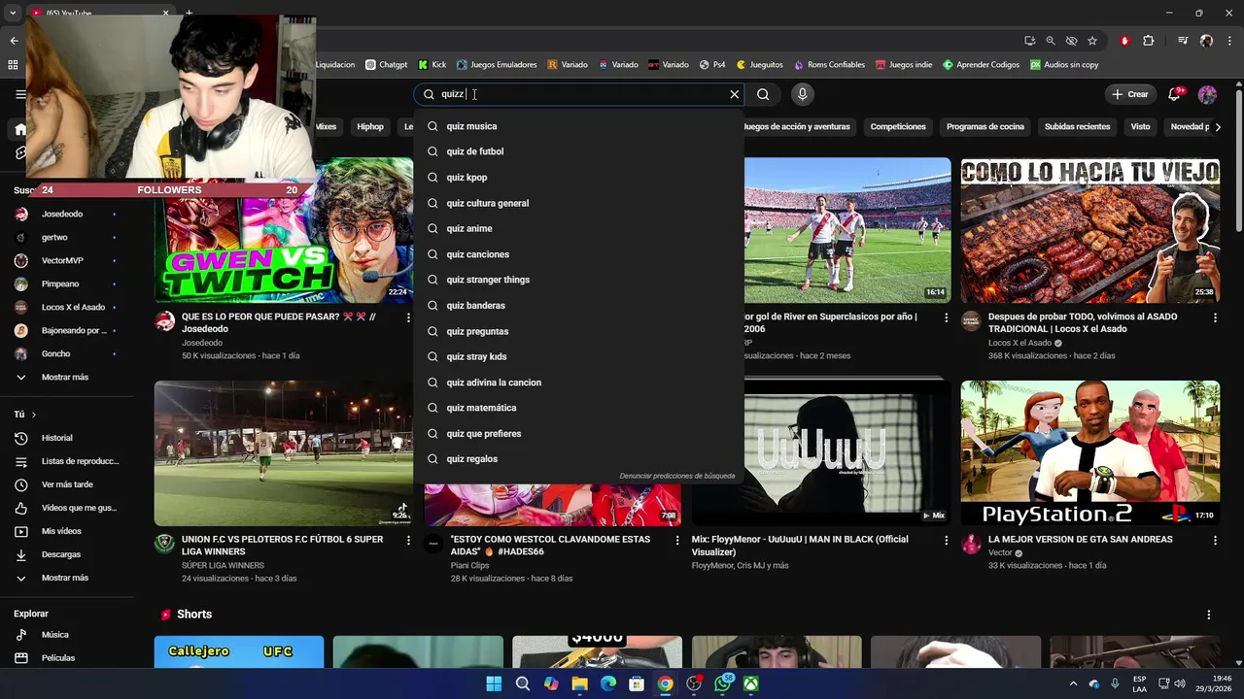Click the install app icon in address bar

(1030, 41)
